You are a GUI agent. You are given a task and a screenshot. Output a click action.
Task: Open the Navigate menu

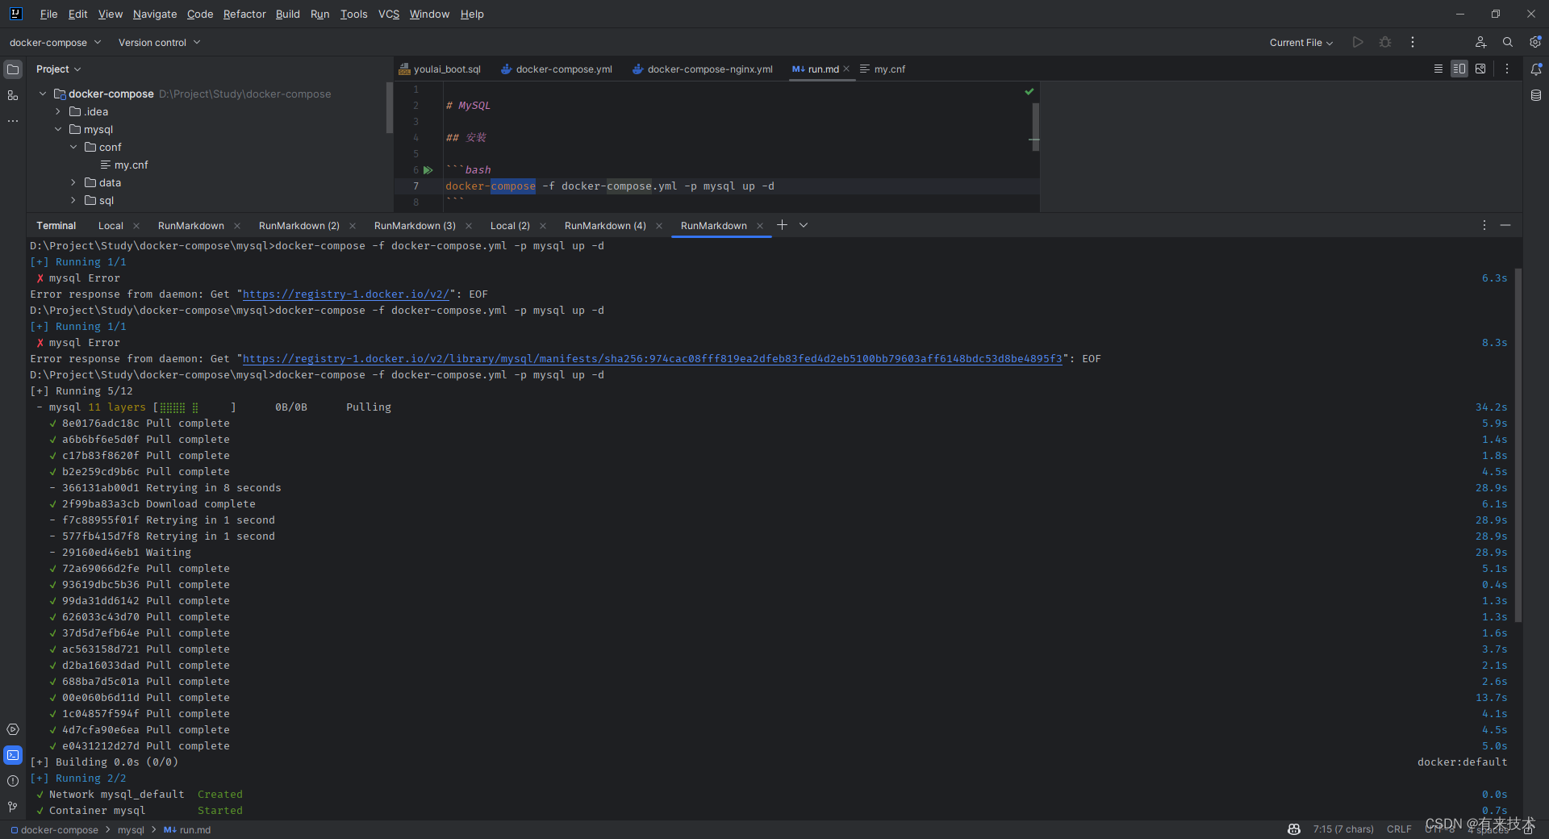point(155,14)
